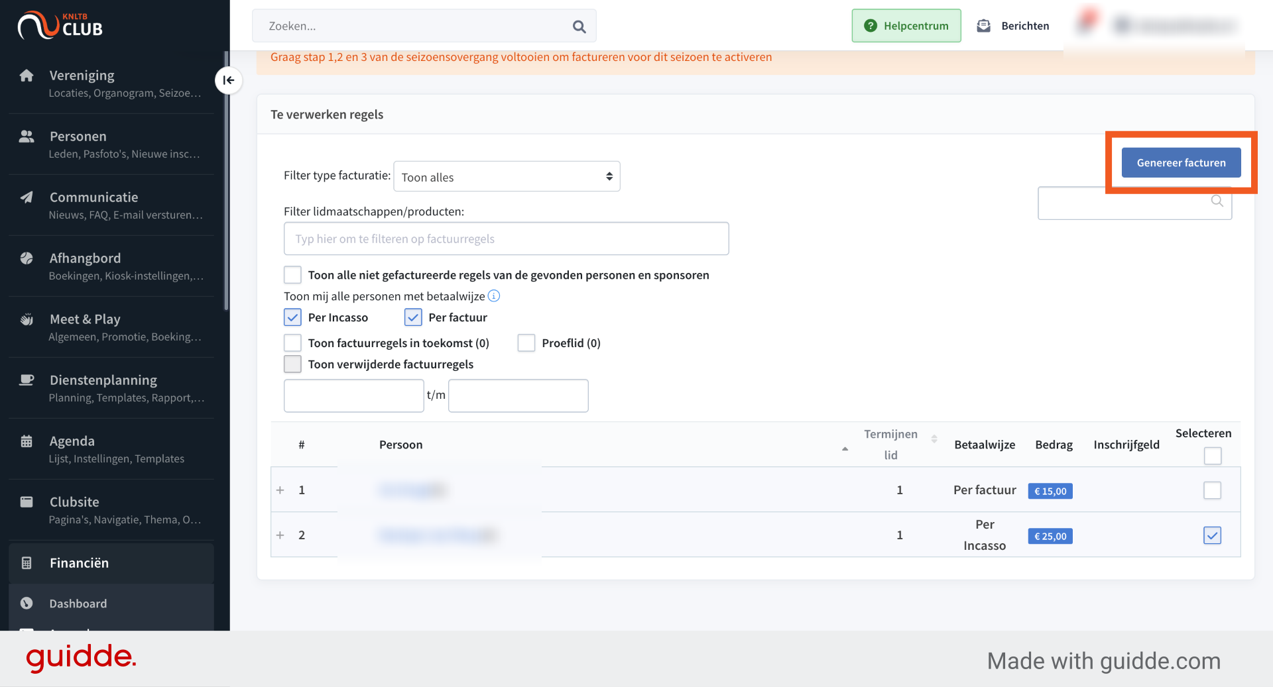Toggle the Per factuur checkbox
Image resolution: width=1273 pixels, height=687 pixels.
tap(413, 317)
